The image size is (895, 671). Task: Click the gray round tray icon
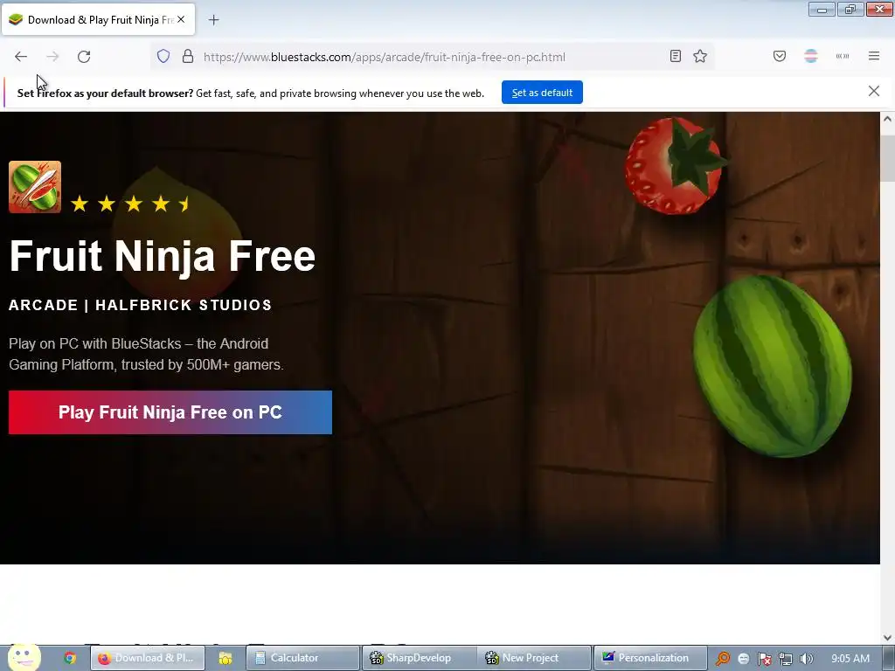743,659
